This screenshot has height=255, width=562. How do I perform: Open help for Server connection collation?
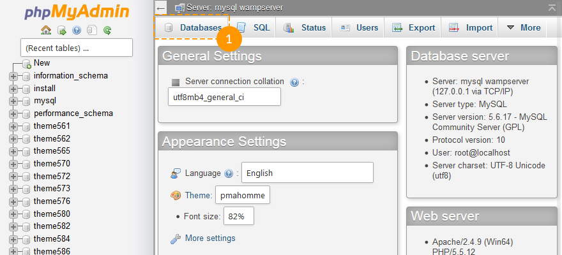click(x=294, y=83)
